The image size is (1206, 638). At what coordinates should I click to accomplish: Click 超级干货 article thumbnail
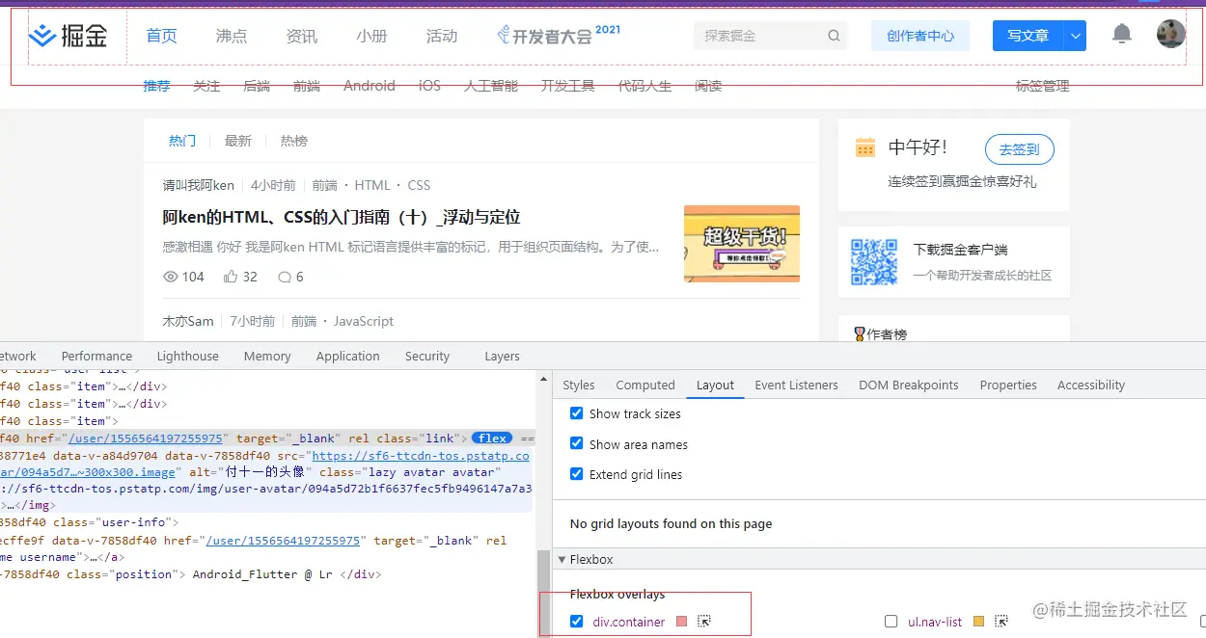[x=742, y=244]
